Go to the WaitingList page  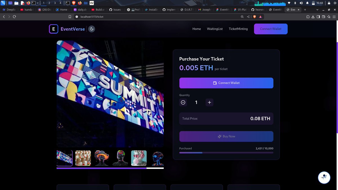click(215, 29)
